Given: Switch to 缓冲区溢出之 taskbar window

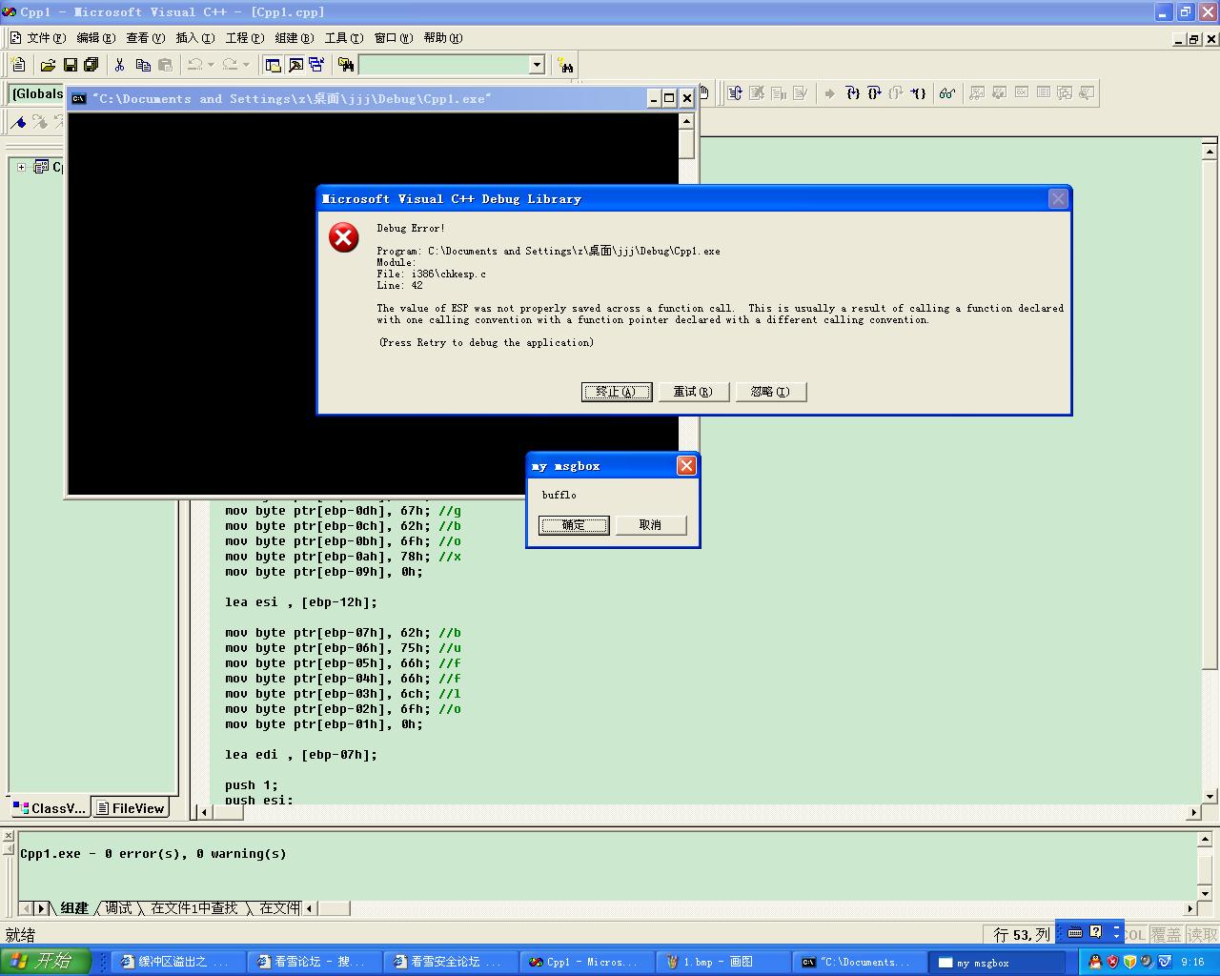Looking at the screenshot, I should tap(178, 962).
